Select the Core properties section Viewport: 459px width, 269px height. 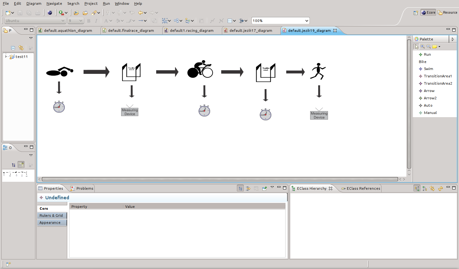(x=52, y=209)
